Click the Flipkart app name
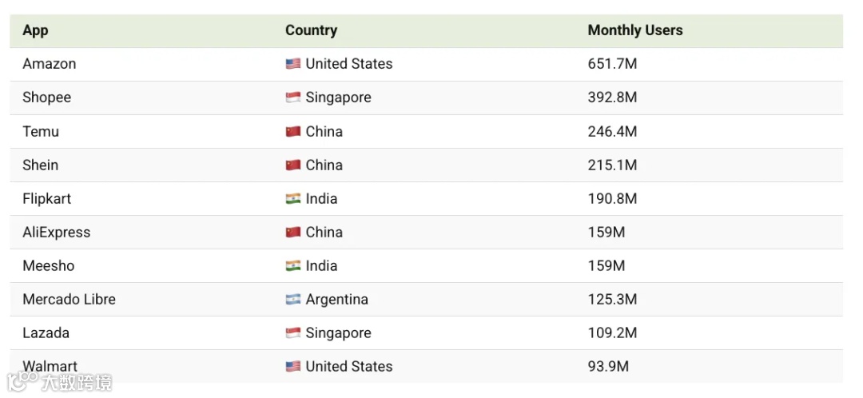Image resolution: width=863 pixels, height=398 pixels. tap(46, 199)
